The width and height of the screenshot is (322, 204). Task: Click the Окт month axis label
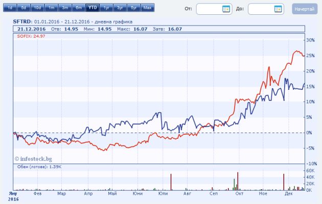(239, 193)
